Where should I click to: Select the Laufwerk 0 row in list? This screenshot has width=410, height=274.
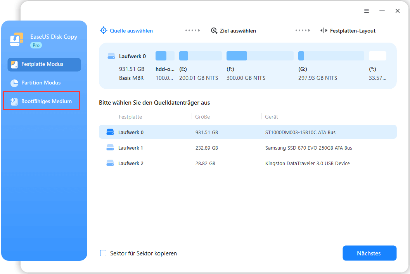click(x=247, y=132)
